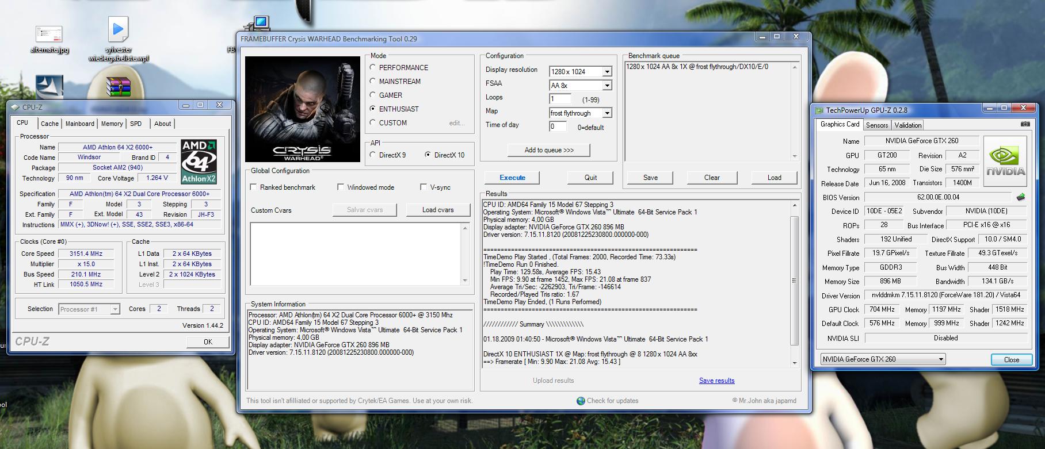Open Map dropdown showing frost flythrough
The image size is (1045, 449).
607,113
